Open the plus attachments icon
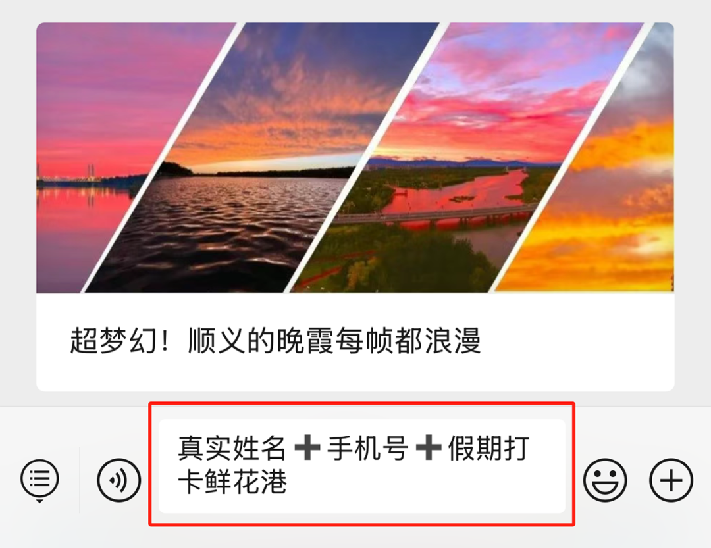The height and width of the screenshot is (548, 711). coord(671,480)
